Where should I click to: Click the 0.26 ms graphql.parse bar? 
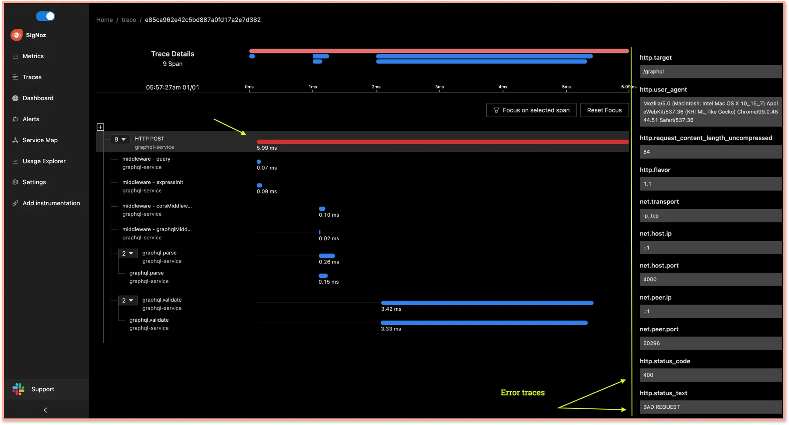[x=327, y=256]
